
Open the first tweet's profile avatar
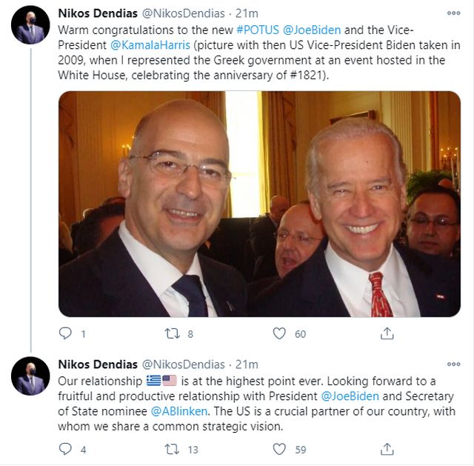30,25
